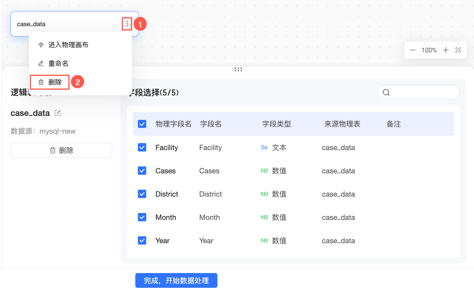Click the 100% zoom level value
The width and height of the screenshot is (474, 288).
(x=429, y=50)
